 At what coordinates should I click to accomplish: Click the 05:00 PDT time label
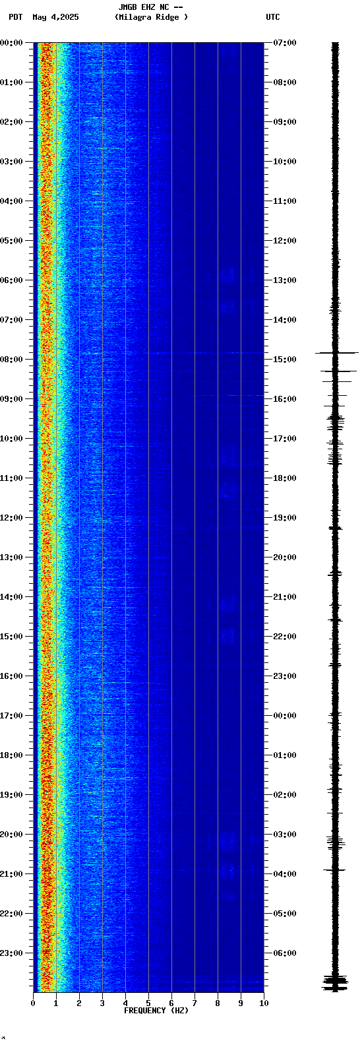click(x=11, y=241)
